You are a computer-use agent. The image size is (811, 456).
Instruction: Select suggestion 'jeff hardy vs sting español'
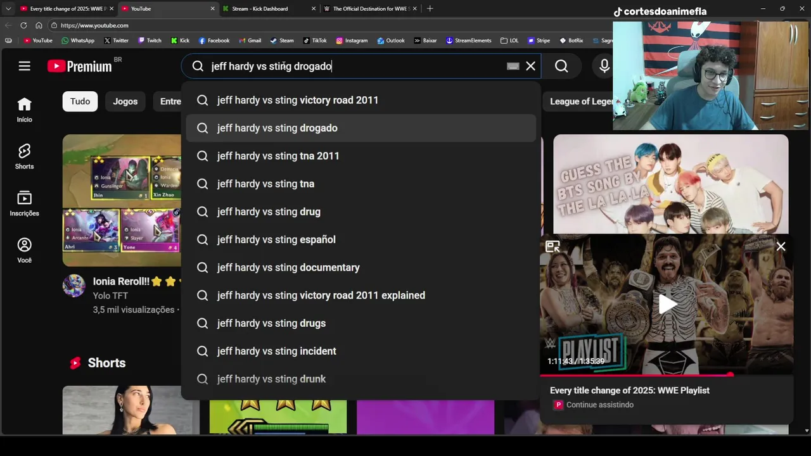pos(361,239)
